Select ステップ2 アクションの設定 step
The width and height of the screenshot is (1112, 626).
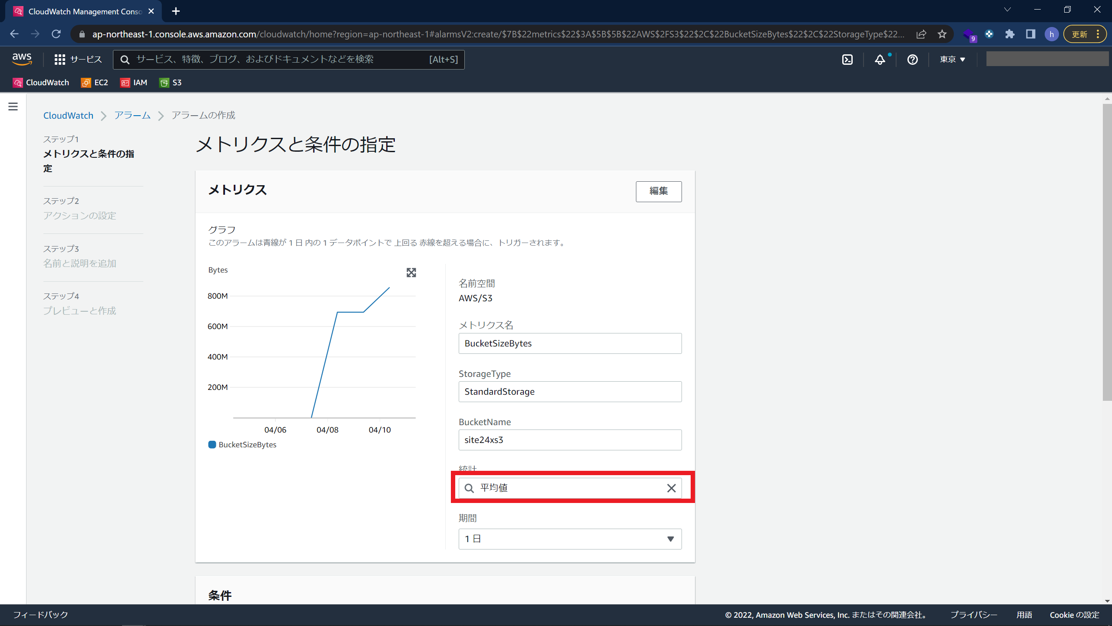pos(80,209)
